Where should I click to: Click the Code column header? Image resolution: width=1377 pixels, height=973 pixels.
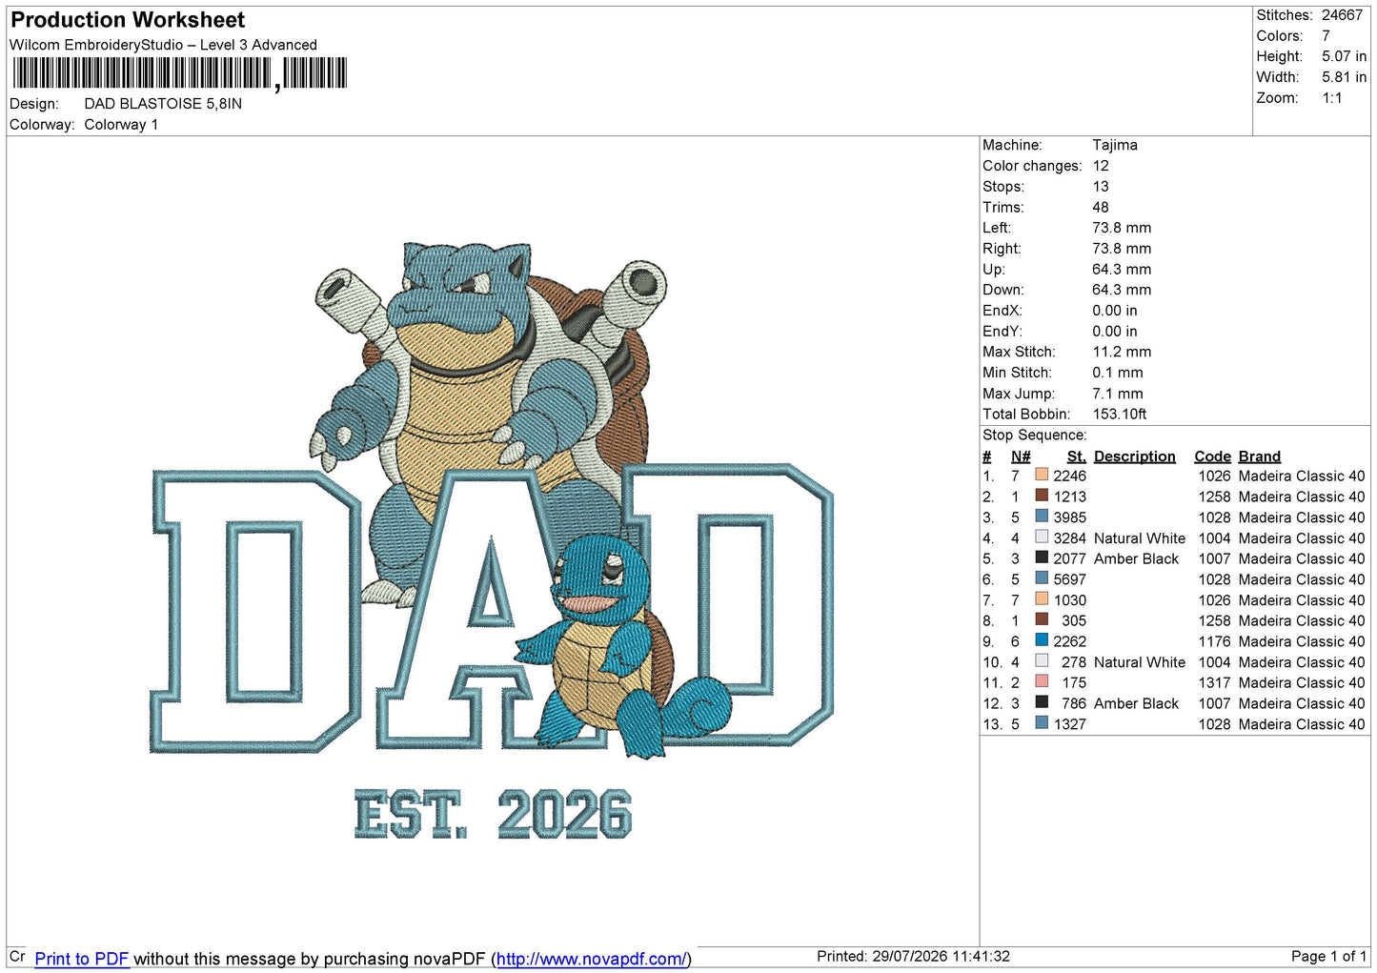1212,456
